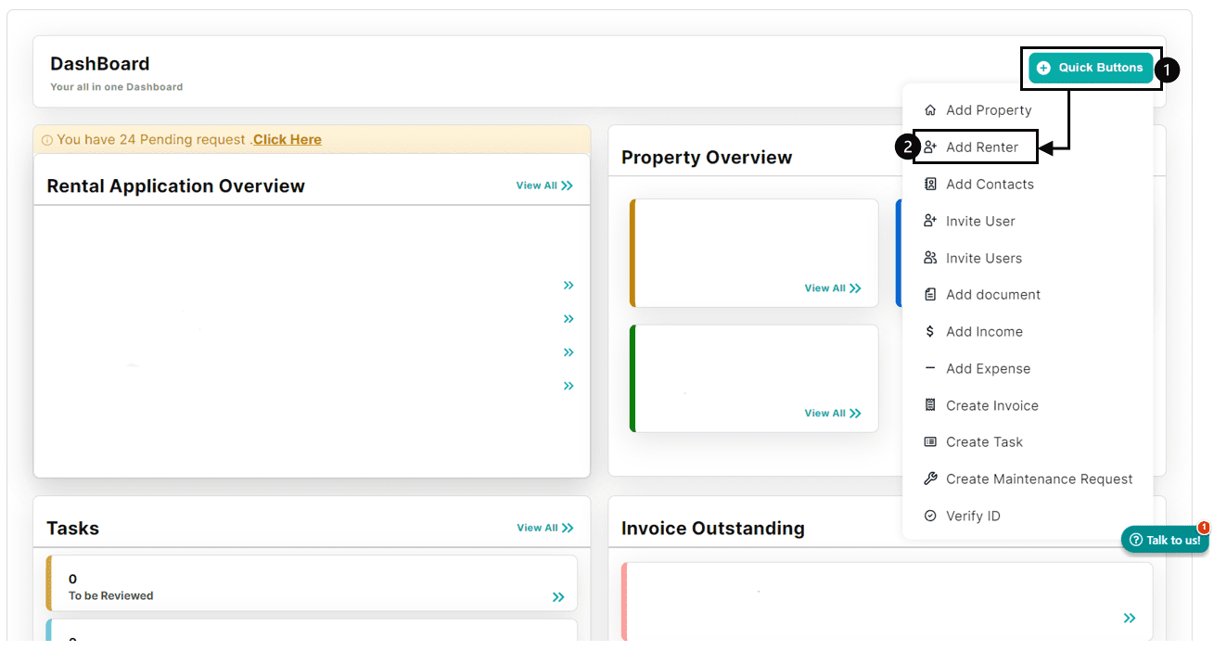The height and width of the screenshot is (651, 1214).
Task: Click View All in green property card
Action: (833, 413)
